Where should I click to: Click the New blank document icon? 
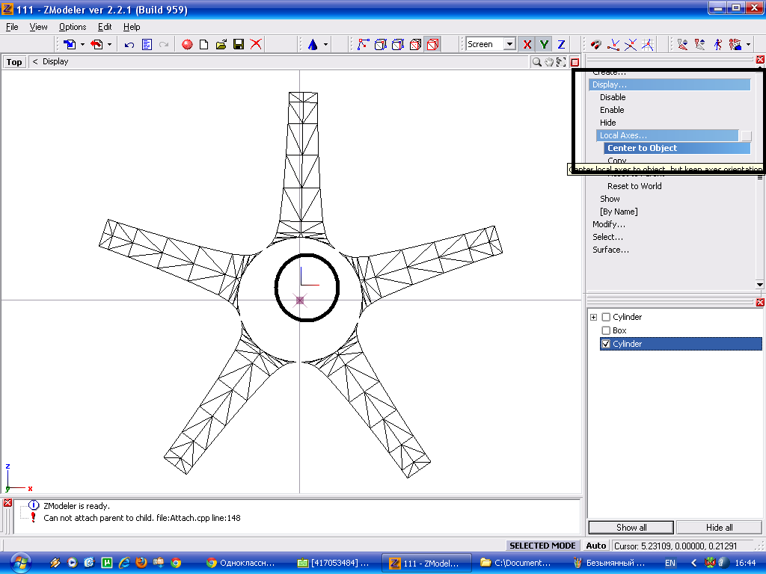pyautogui.click(x=203, y=45)
